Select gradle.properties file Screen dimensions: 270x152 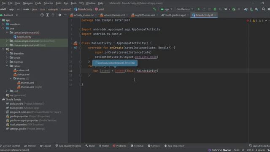coord(28,116)
